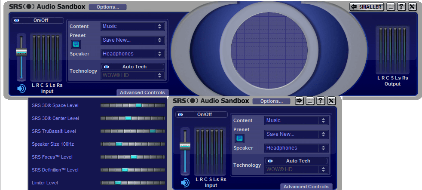
Task: Minimize the large Audio Sandbox window
Action: 391,7
